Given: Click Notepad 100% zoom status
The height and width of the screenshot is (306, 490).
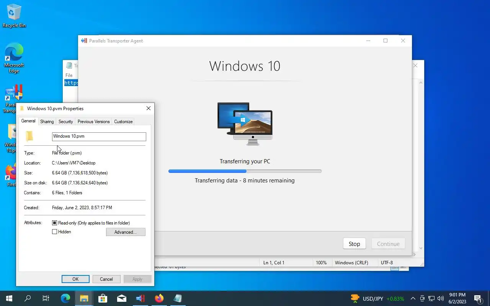Looking at the screenshot, I should [321, 263].
